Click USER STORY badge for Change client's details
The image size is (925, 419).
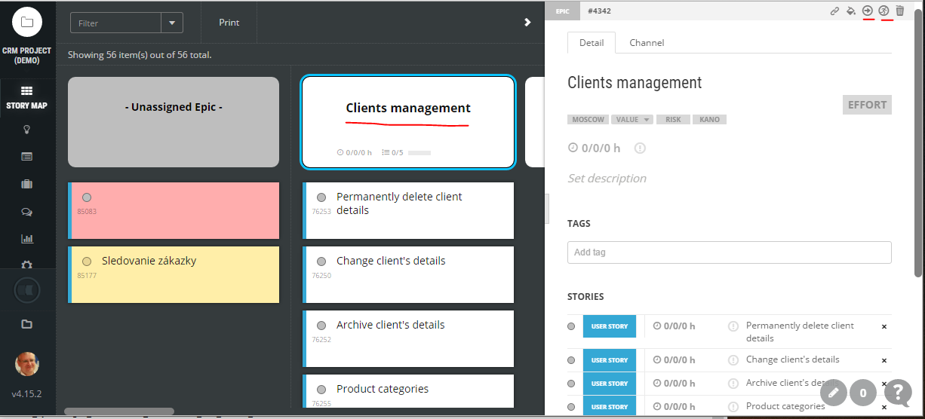pyautogui.click(x=610, y=360)
